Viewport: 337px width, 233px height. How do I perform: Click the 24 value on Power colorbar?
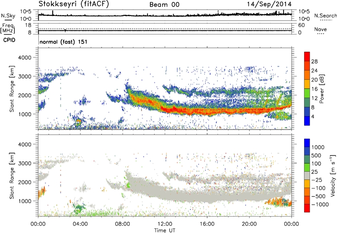click(314, 71)
